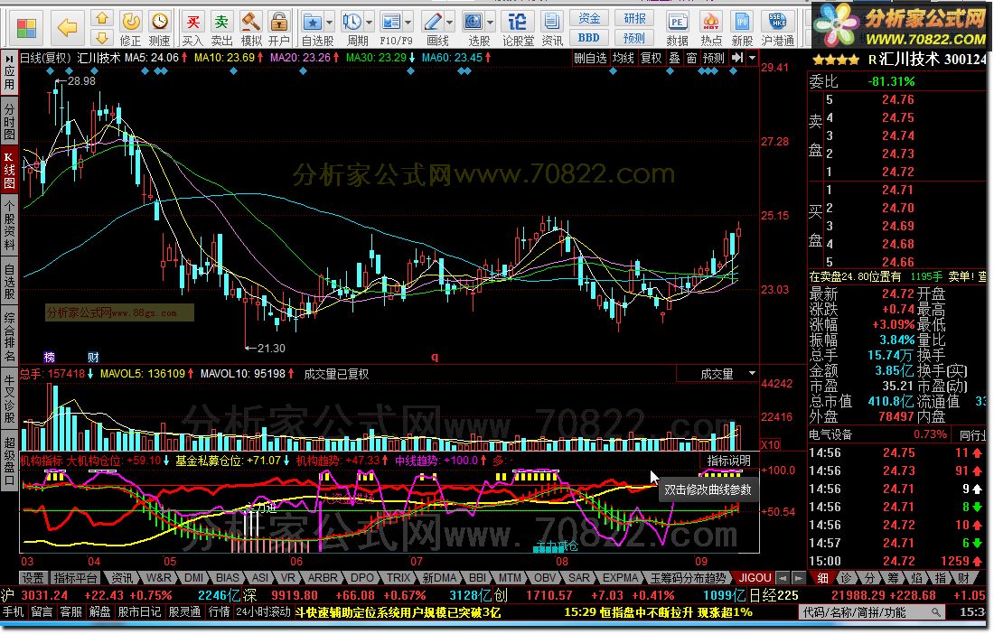Click the 设置 settings button
994x634 pixels.
click(33, 578)
